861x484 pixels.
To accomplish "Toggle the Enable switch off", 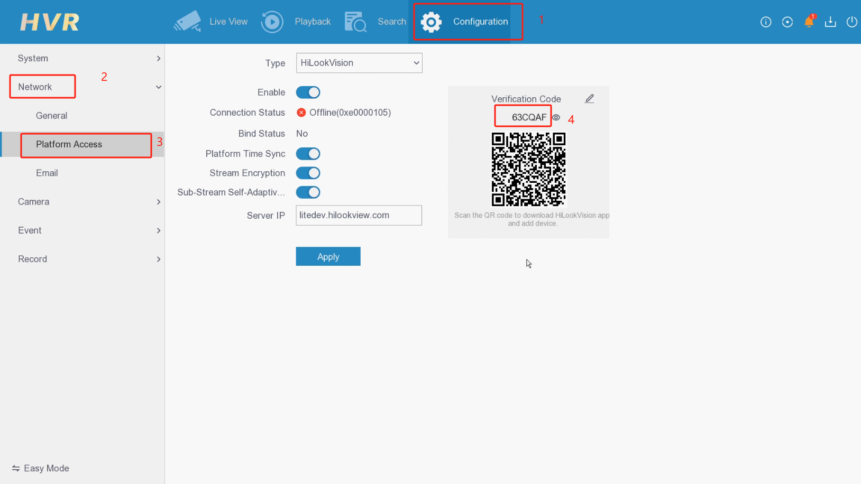I will coord(308,92).
